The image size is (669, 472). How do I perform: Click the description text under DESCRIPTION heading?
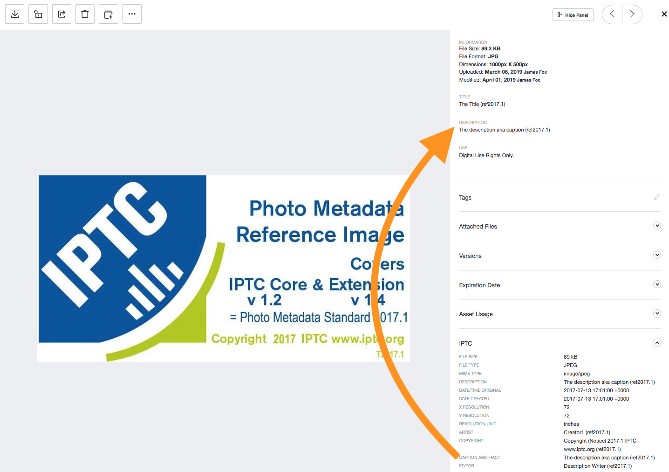[505, 130]
